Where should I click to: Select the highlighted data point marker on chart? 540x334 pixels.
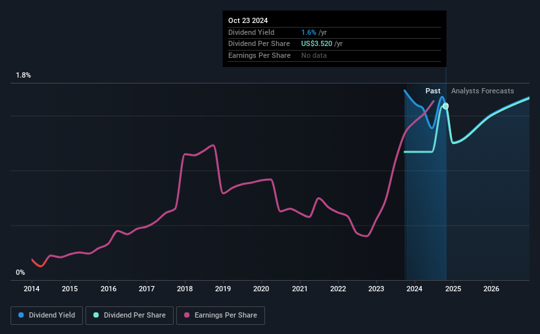pos(446,106)
